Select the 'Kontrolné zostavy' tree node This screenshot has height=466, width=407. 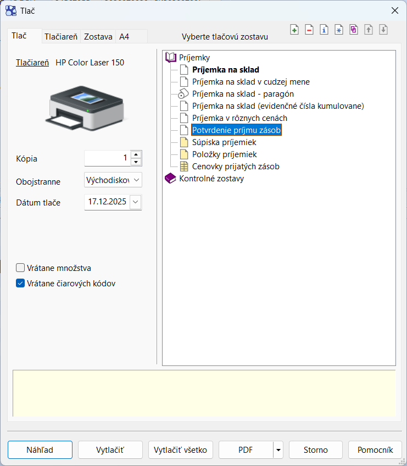(211, 179)
